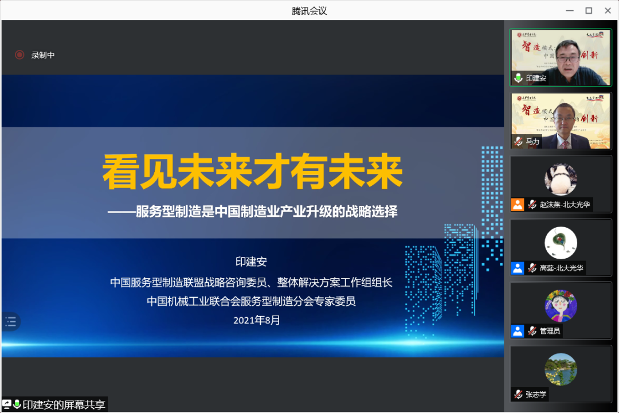Click the orange host badge beside 赵沫燕-北大光华
The image size is (619, 413).
tap(518, 204)
